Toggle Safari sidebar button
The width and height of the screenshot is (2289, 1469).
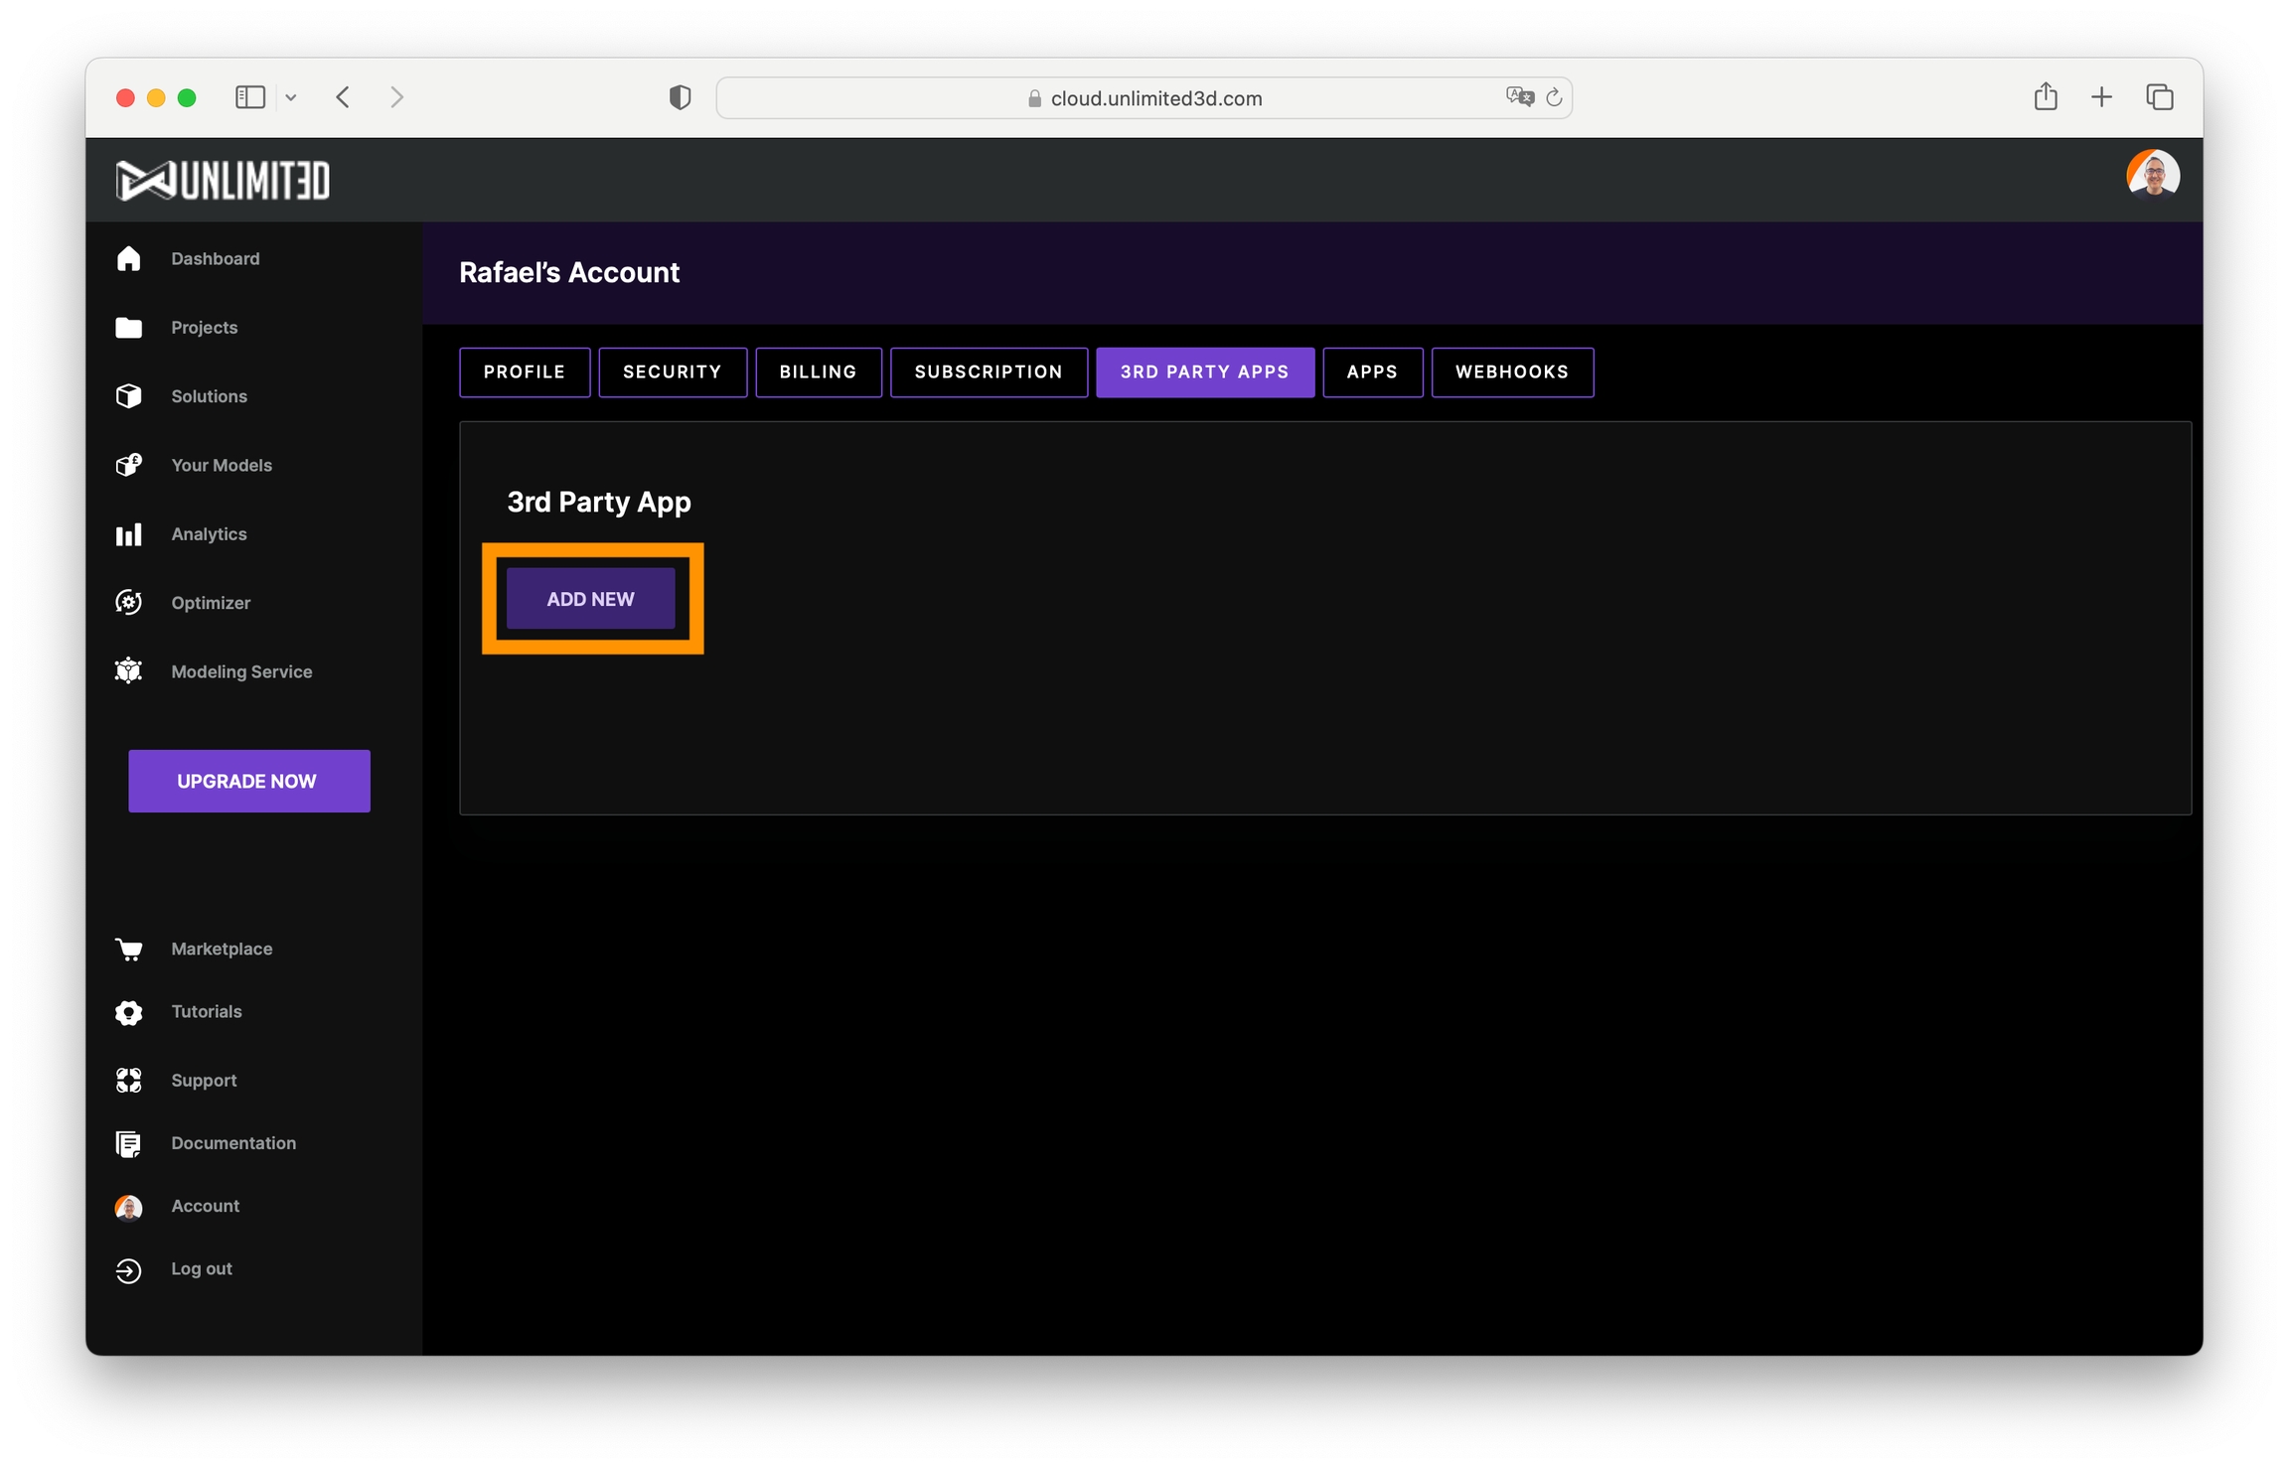(x=250, y=97)
